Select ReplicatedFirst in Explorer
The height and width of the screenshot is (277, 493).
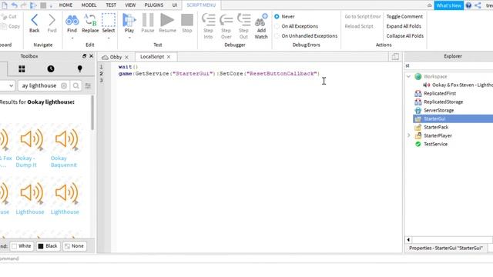(x=440, y=93)
